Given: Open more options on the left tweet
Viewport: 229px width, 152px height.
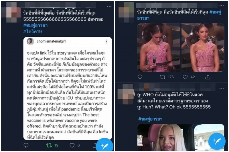Looking at the screenshot, I should point(109,6).
